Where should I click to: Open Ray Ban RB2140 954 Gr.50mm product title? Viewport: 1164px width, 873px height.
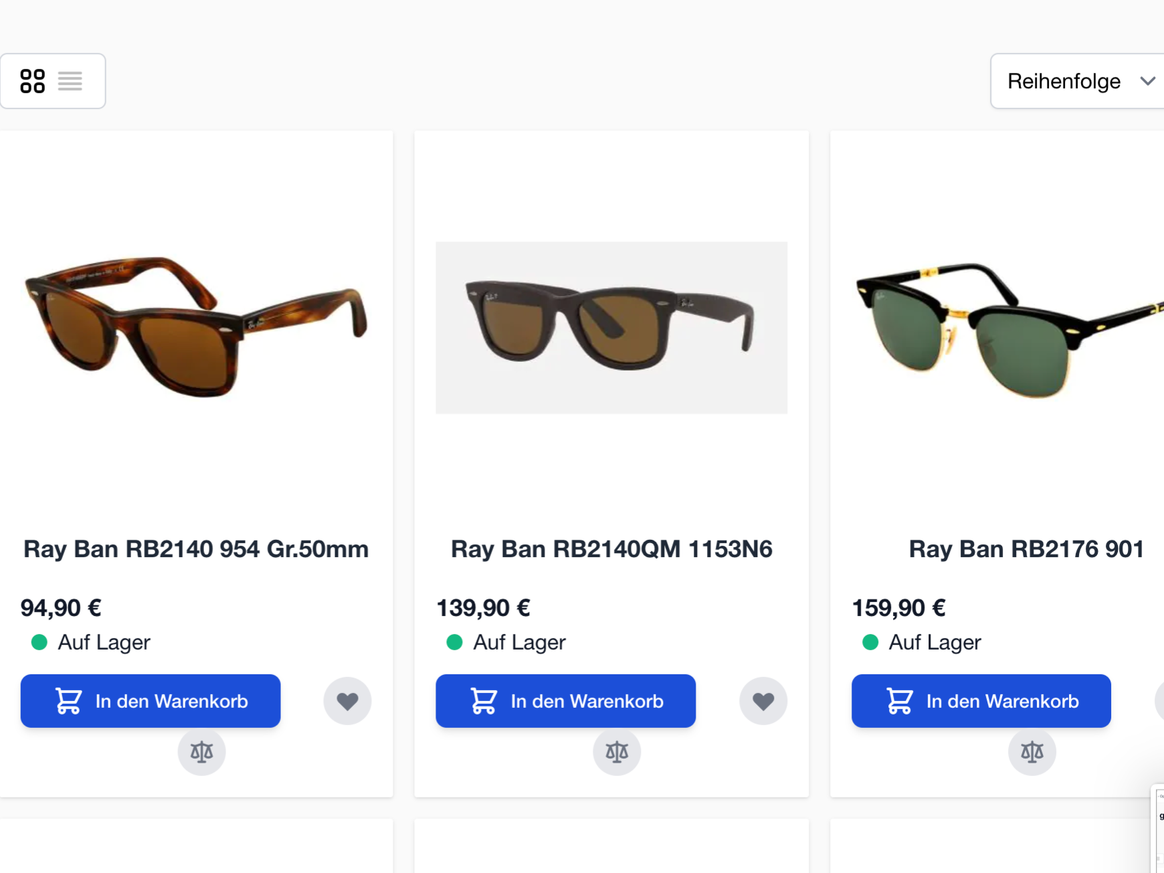coord(196,549)
